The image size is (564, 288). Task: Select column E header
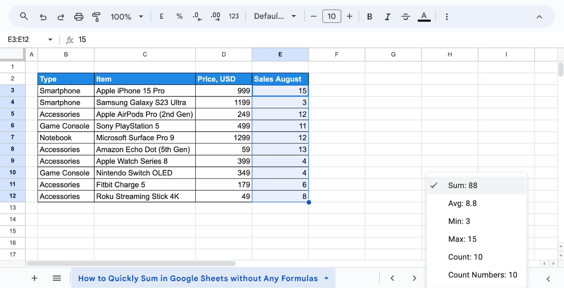pyautogui.click(x=280, y=54)
